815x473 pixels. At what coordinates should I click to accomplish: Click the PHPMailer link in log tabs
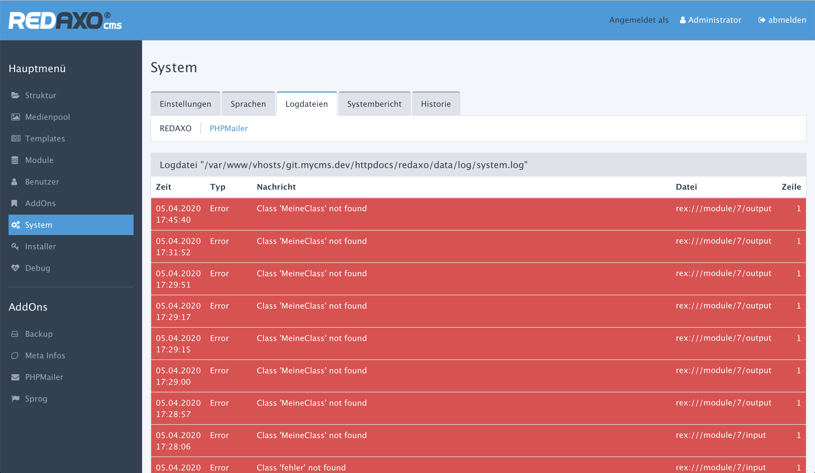point(228,128)
